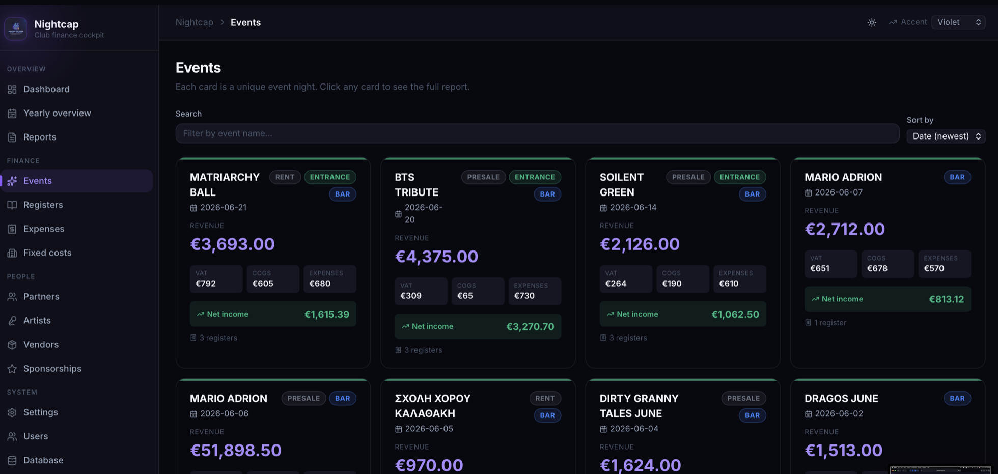This screenshot has height=474, width=998.
Task: Focus the event name search field
Action: coord(537,133)
